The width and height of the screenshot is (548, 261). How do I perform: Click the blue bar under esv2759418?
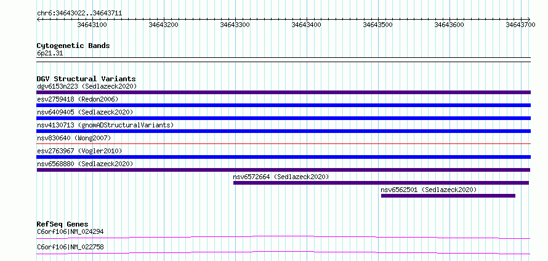coord(283,105)
